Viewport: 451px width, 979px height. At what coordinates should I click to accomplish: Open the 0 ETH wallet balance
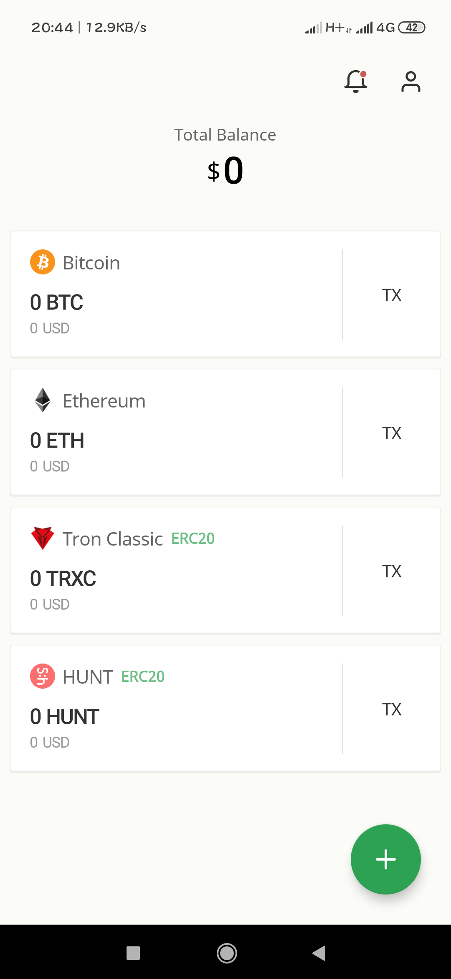pos(57,441)
